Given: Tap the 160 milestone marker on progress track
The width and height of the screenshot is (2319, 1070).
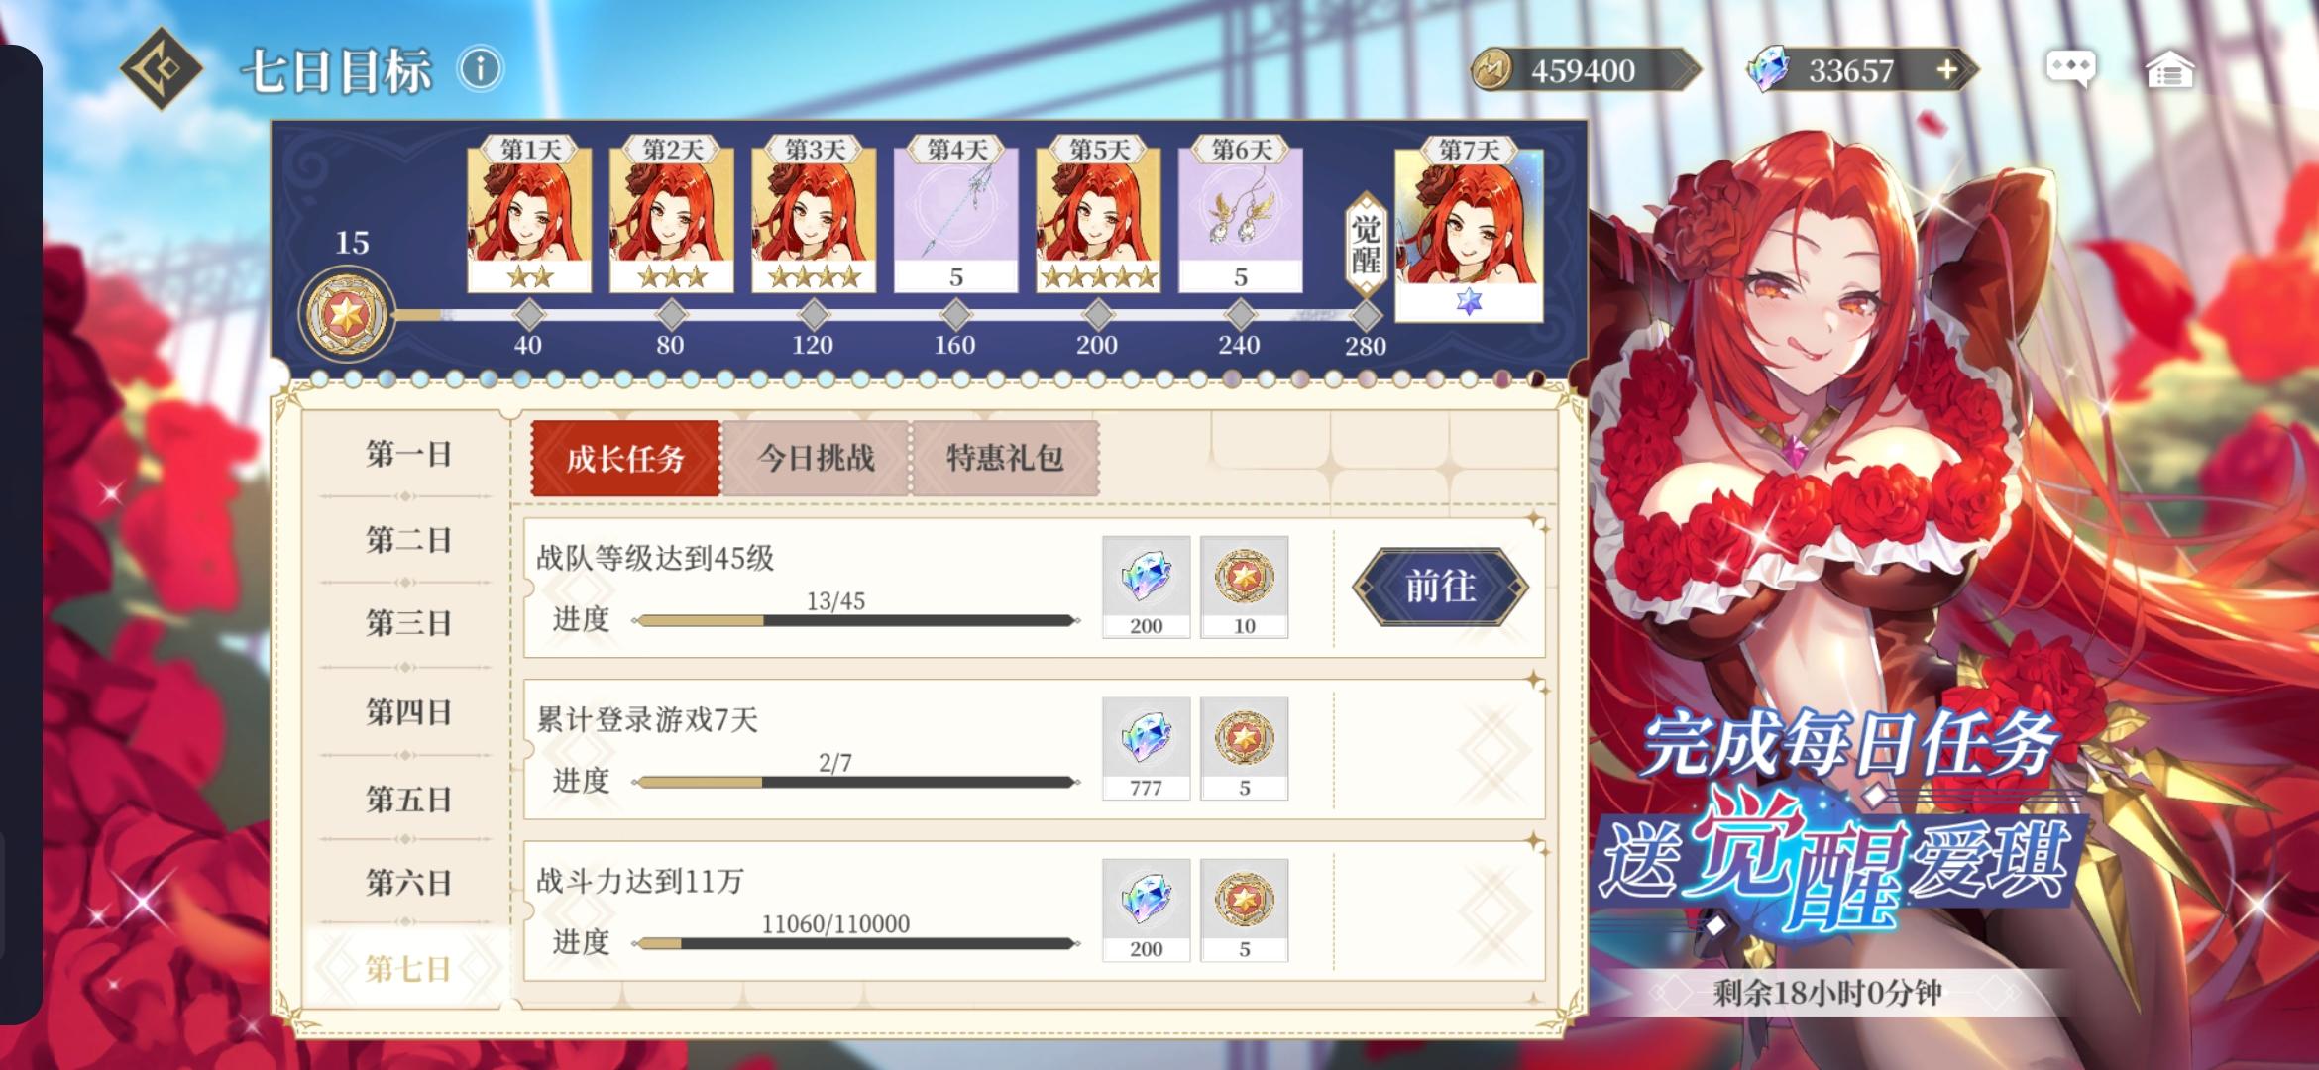Looking at the screenshot, I should click(955, 316).
